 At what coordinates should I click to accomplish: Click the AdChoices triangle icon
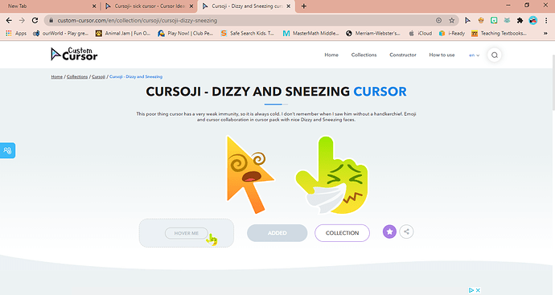(x=471, y=290)
